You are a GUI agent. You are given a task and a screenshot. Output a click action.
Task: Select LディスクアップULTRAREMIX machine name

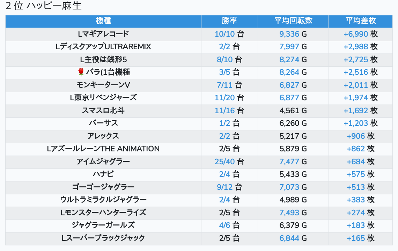[x=103, y=46]
